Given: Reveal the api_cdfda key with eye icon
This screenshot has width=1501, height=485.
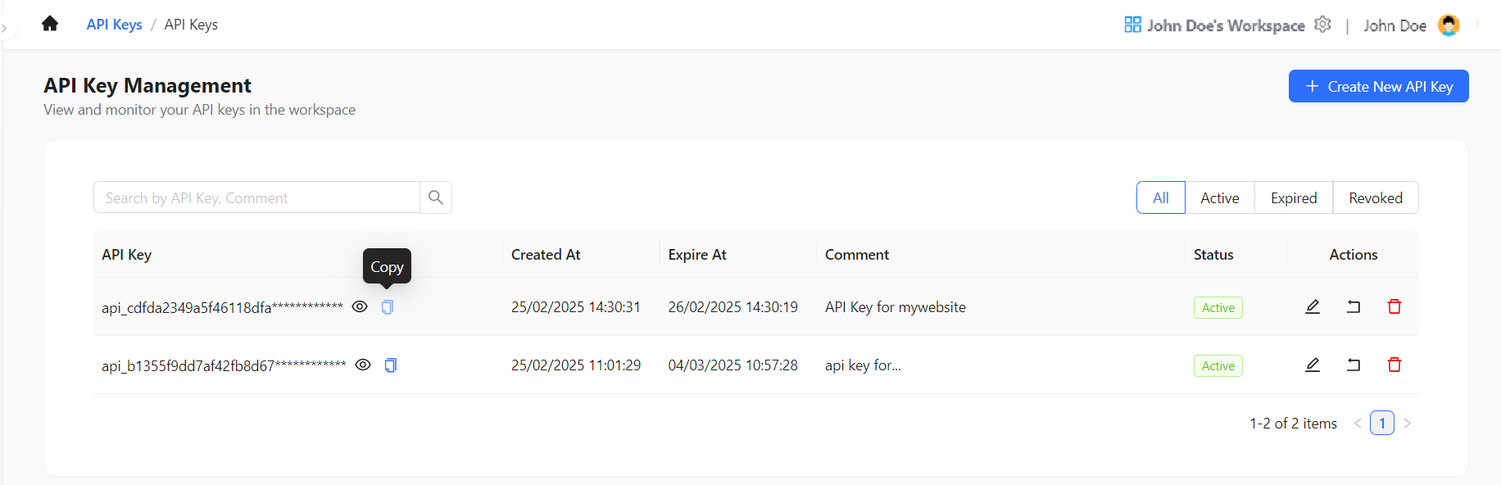Looking at the screenshot, I should [361, 306].
